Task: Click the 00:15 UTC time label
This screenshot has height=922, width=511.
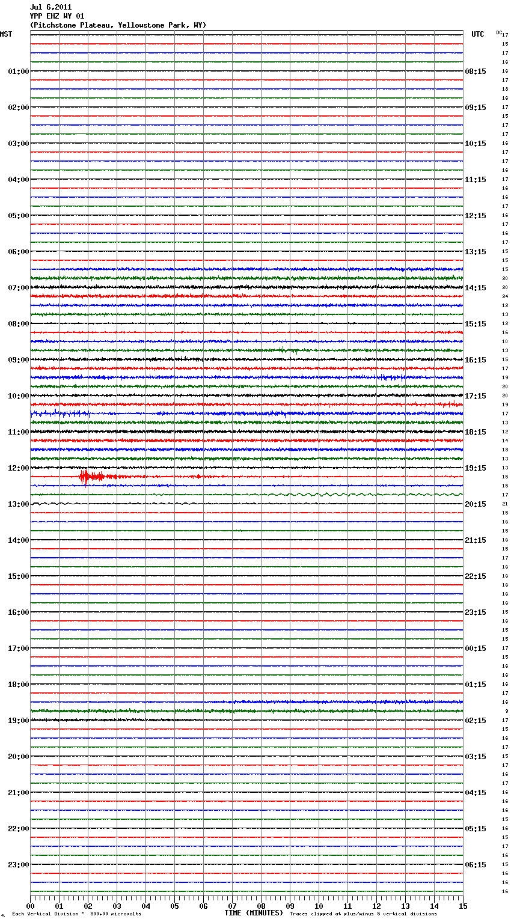Action: (476, 649)
